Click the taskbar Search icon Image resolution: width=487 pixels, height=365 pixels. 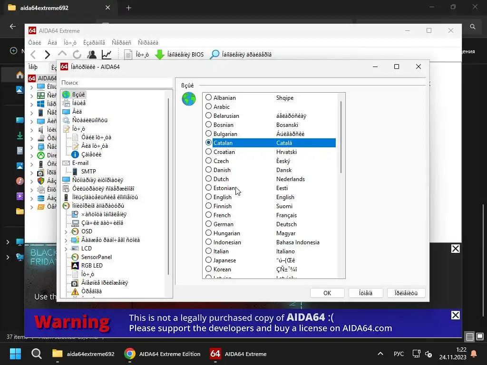click(36, 354)
